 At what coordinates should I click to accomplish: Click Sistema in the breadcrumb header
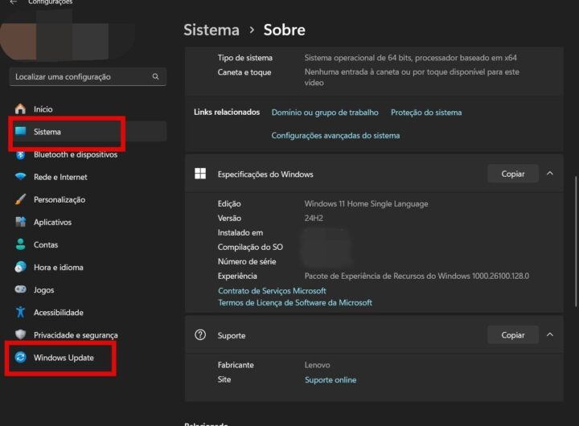click(x=211, y=30)
